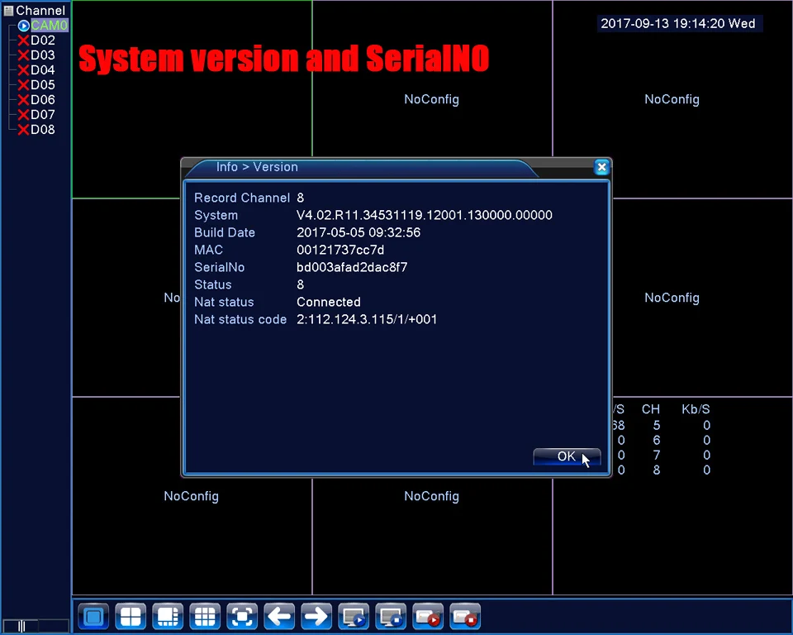This screenshot has height=635, width=793.
Task: Go to the previous page arrow
Action: (279, 616)
